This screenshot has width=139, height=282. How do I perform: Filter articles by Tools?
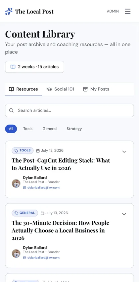(x=28, y=129)
